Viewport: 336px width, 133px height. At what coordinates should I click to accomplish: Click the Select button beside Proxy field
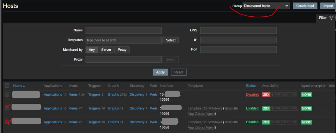point(171,59)
